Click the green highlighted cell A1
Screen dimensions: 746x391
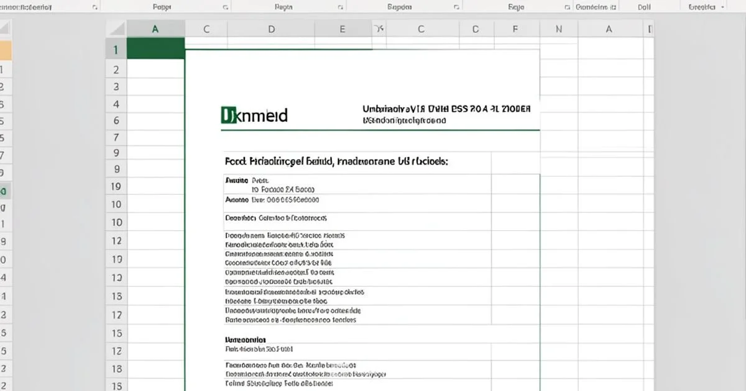pos(155,48)
